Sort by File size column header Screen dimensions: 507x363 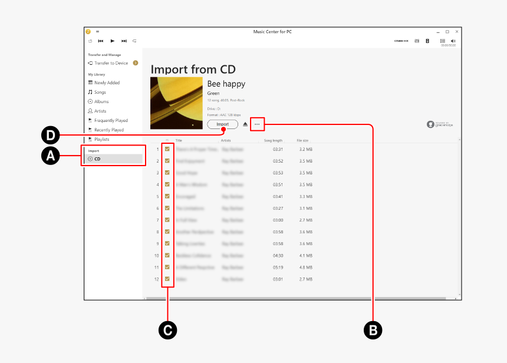pyautogui.click(x=302, y=141)
